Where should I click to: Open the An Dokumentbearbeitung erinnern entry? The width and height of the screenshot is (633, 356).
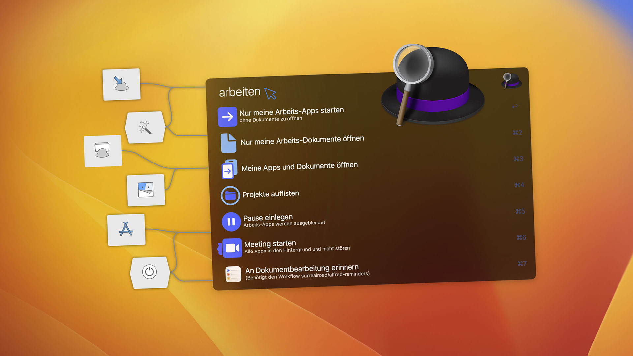tap(302, 269)
